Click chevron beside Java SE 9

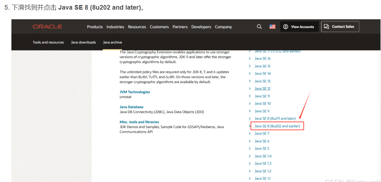coord(249,111)
